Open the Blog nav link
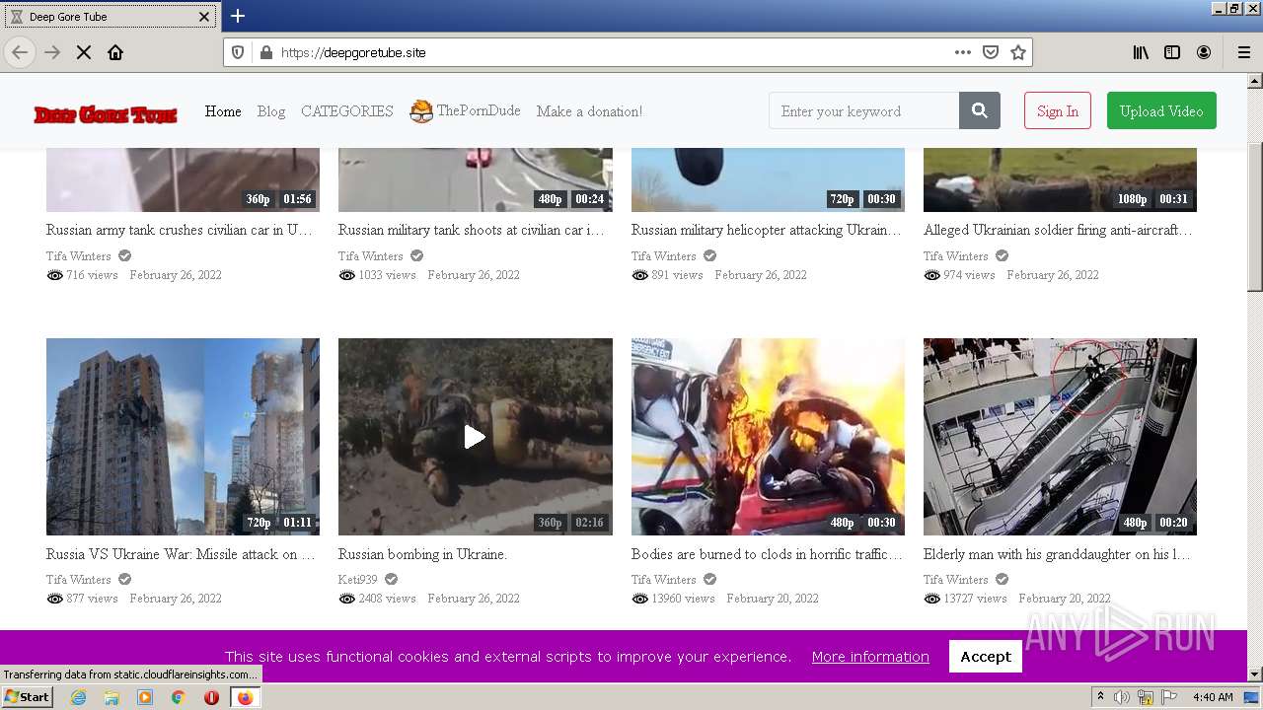 click(x=271, y=111)
